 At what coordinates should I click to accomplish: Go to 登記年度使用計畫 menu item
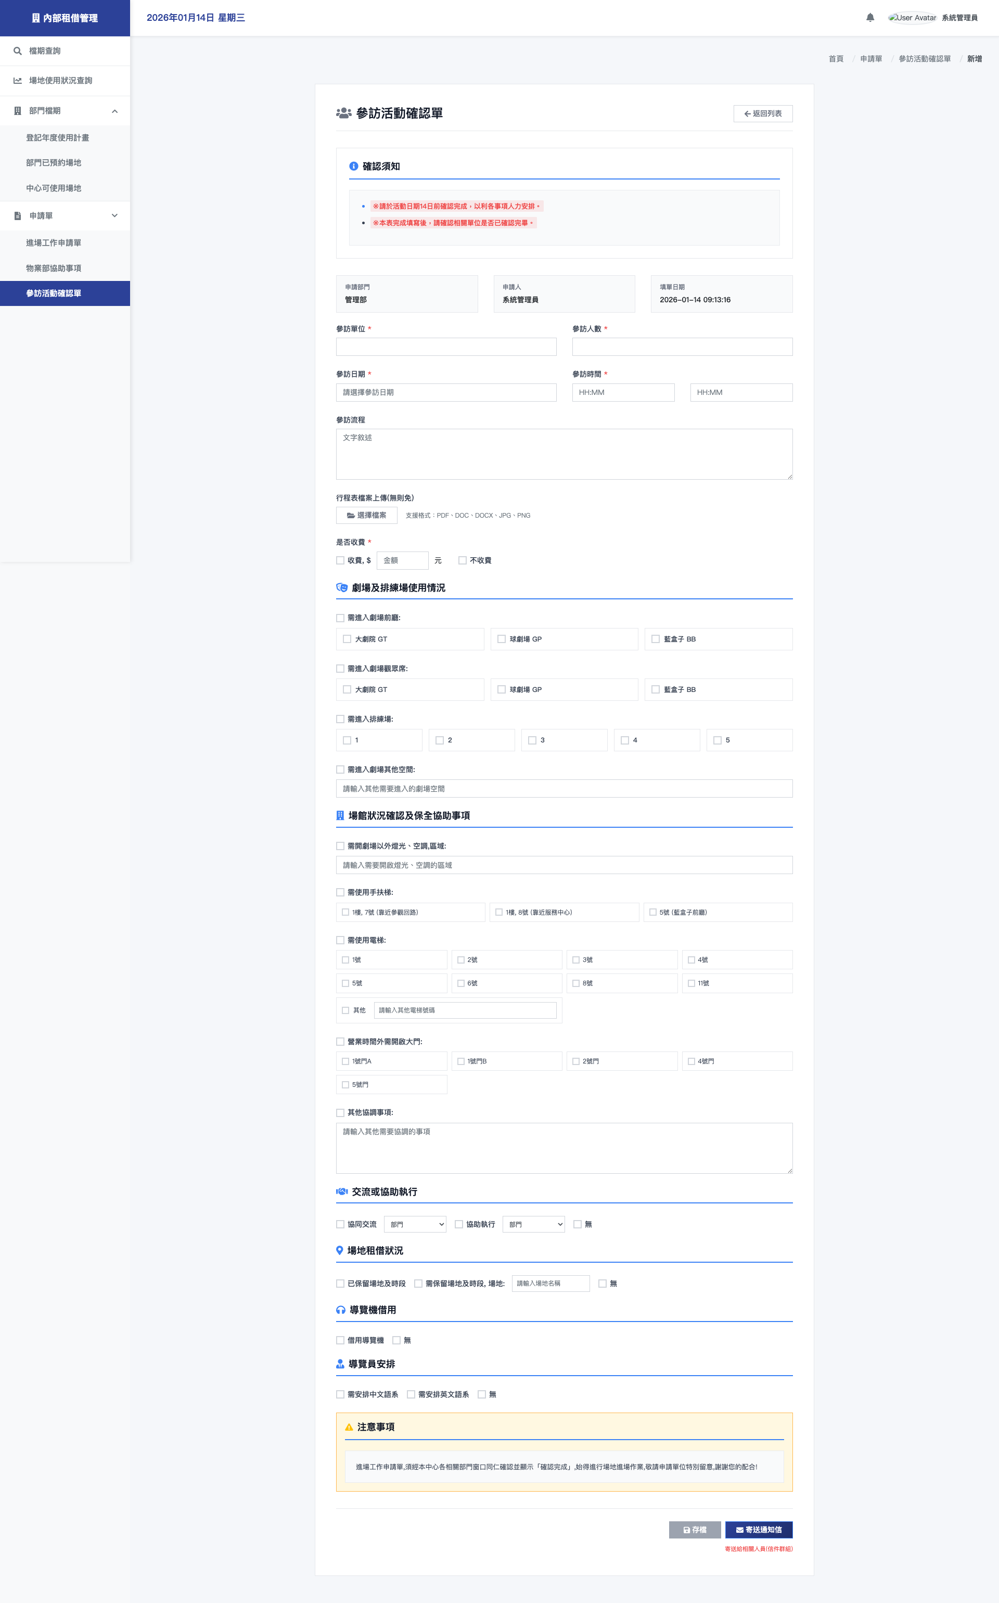[57, 137]
